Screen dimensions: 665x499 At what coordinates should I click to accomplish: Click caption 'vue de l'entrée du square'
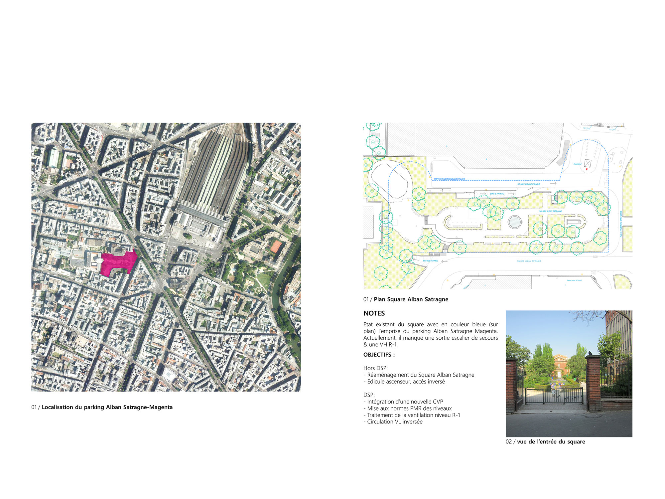[x=551, y=442]
